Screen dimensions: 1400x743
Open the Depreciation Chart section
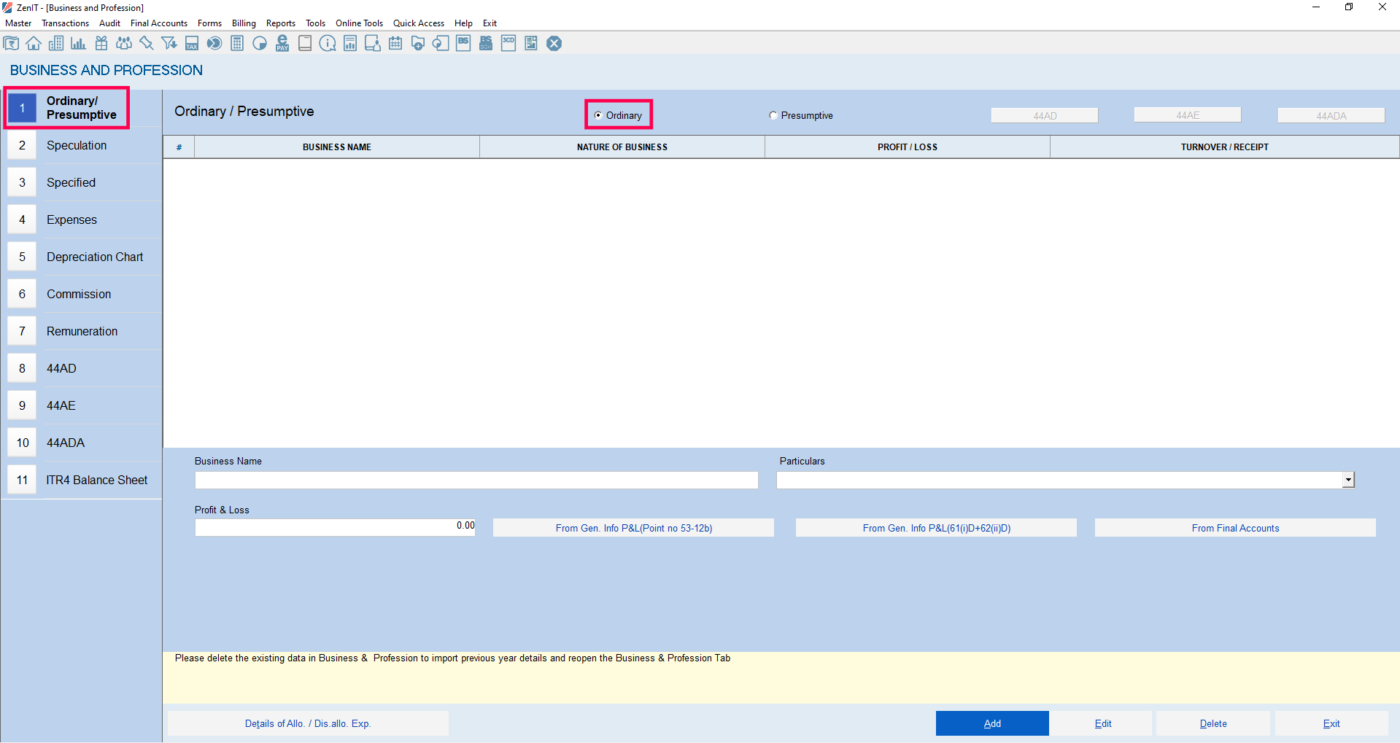(84, 257)
